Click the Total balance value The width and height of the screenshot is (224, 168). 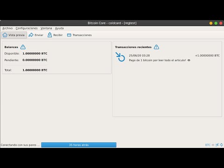point(35,70)
